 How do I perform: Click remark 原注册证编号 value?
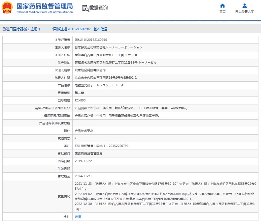point(102,146)
